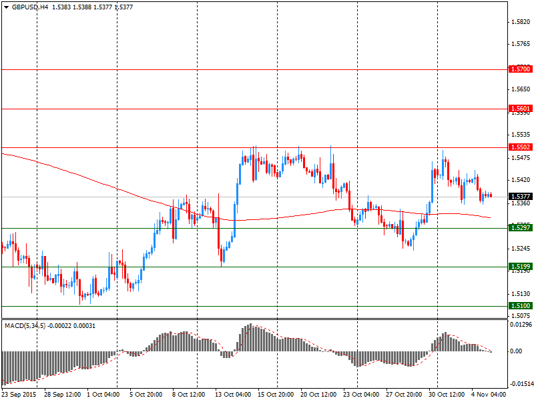Select the 1.5502 resistance level label
This screenshot has height=400, width=534.
coord(521,147)
